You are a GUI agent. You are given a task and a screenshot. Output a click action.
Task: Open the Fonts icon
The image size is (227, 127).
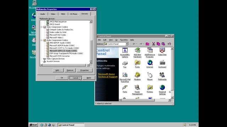pos(137,64)
